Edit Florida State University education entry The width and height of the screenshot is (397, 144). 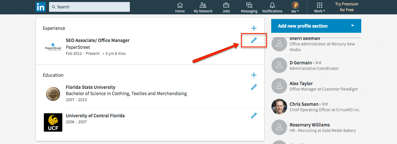coord(254,87)
